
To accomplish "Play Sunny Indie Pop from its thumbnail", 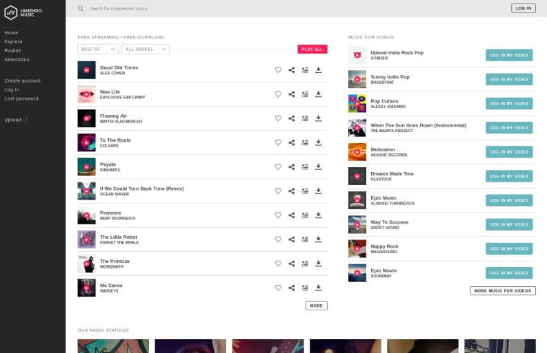I will [x=357, y=79].
